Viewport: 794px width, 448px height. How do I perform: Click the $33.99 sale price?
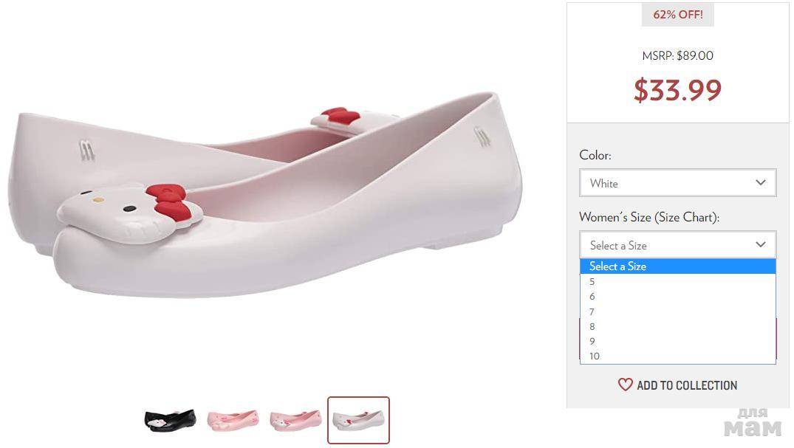tap(677, 90)
